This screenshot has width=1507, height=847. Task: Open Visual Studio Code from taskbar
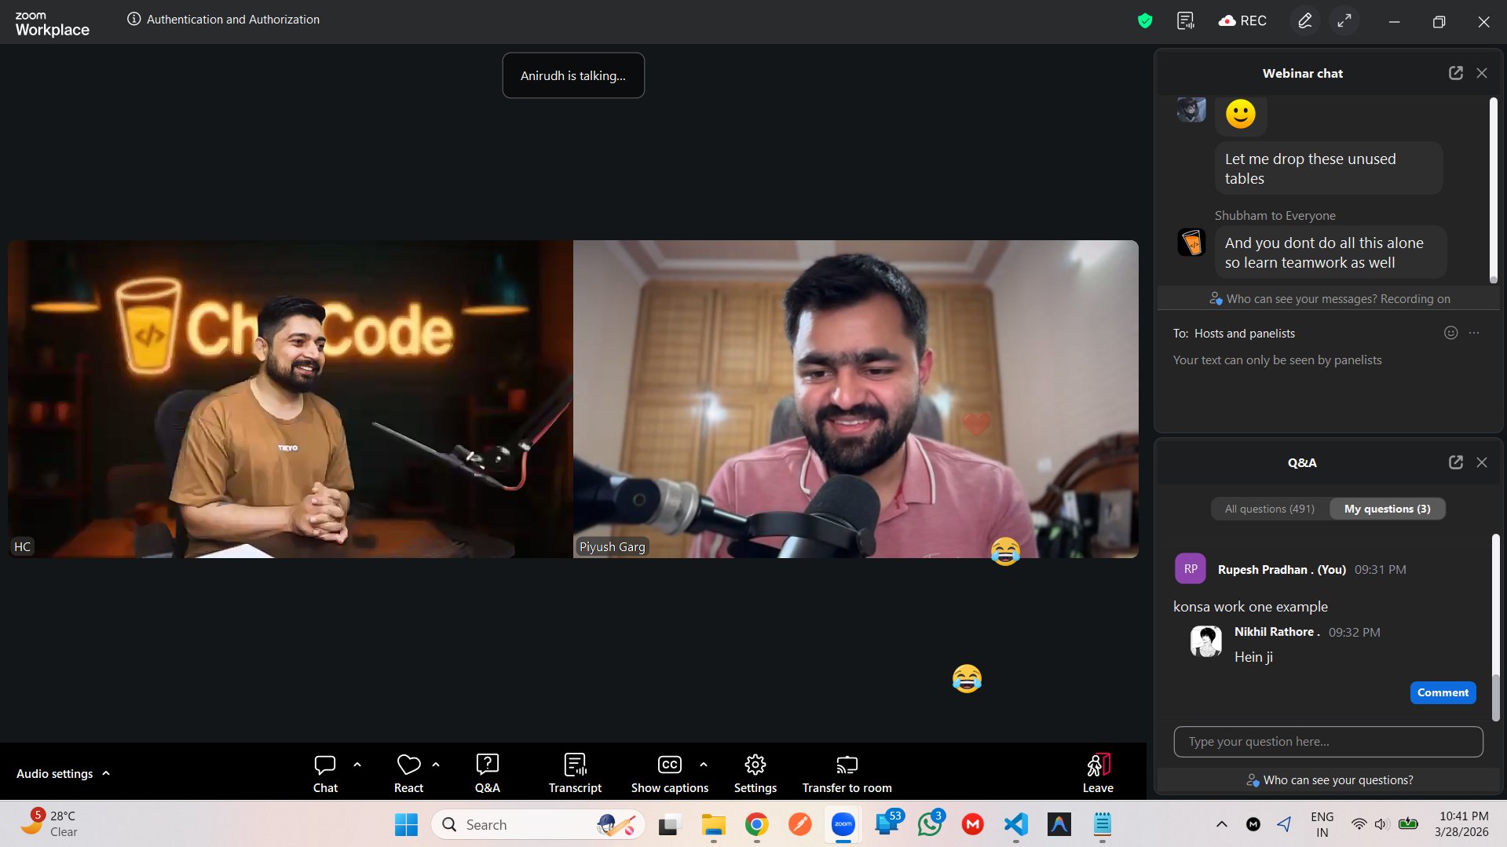click(x=1015, y=824)
